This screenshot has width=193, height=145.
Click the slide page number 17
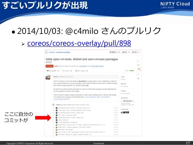pos(188,143)
